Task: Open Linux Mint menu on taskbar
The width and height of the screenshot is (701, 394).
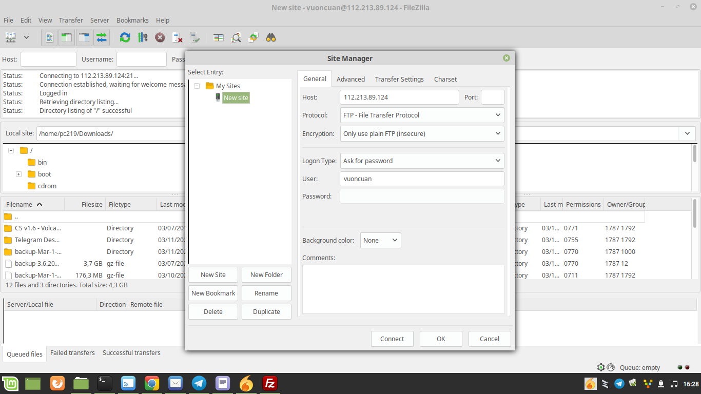Action: (10, 383)
